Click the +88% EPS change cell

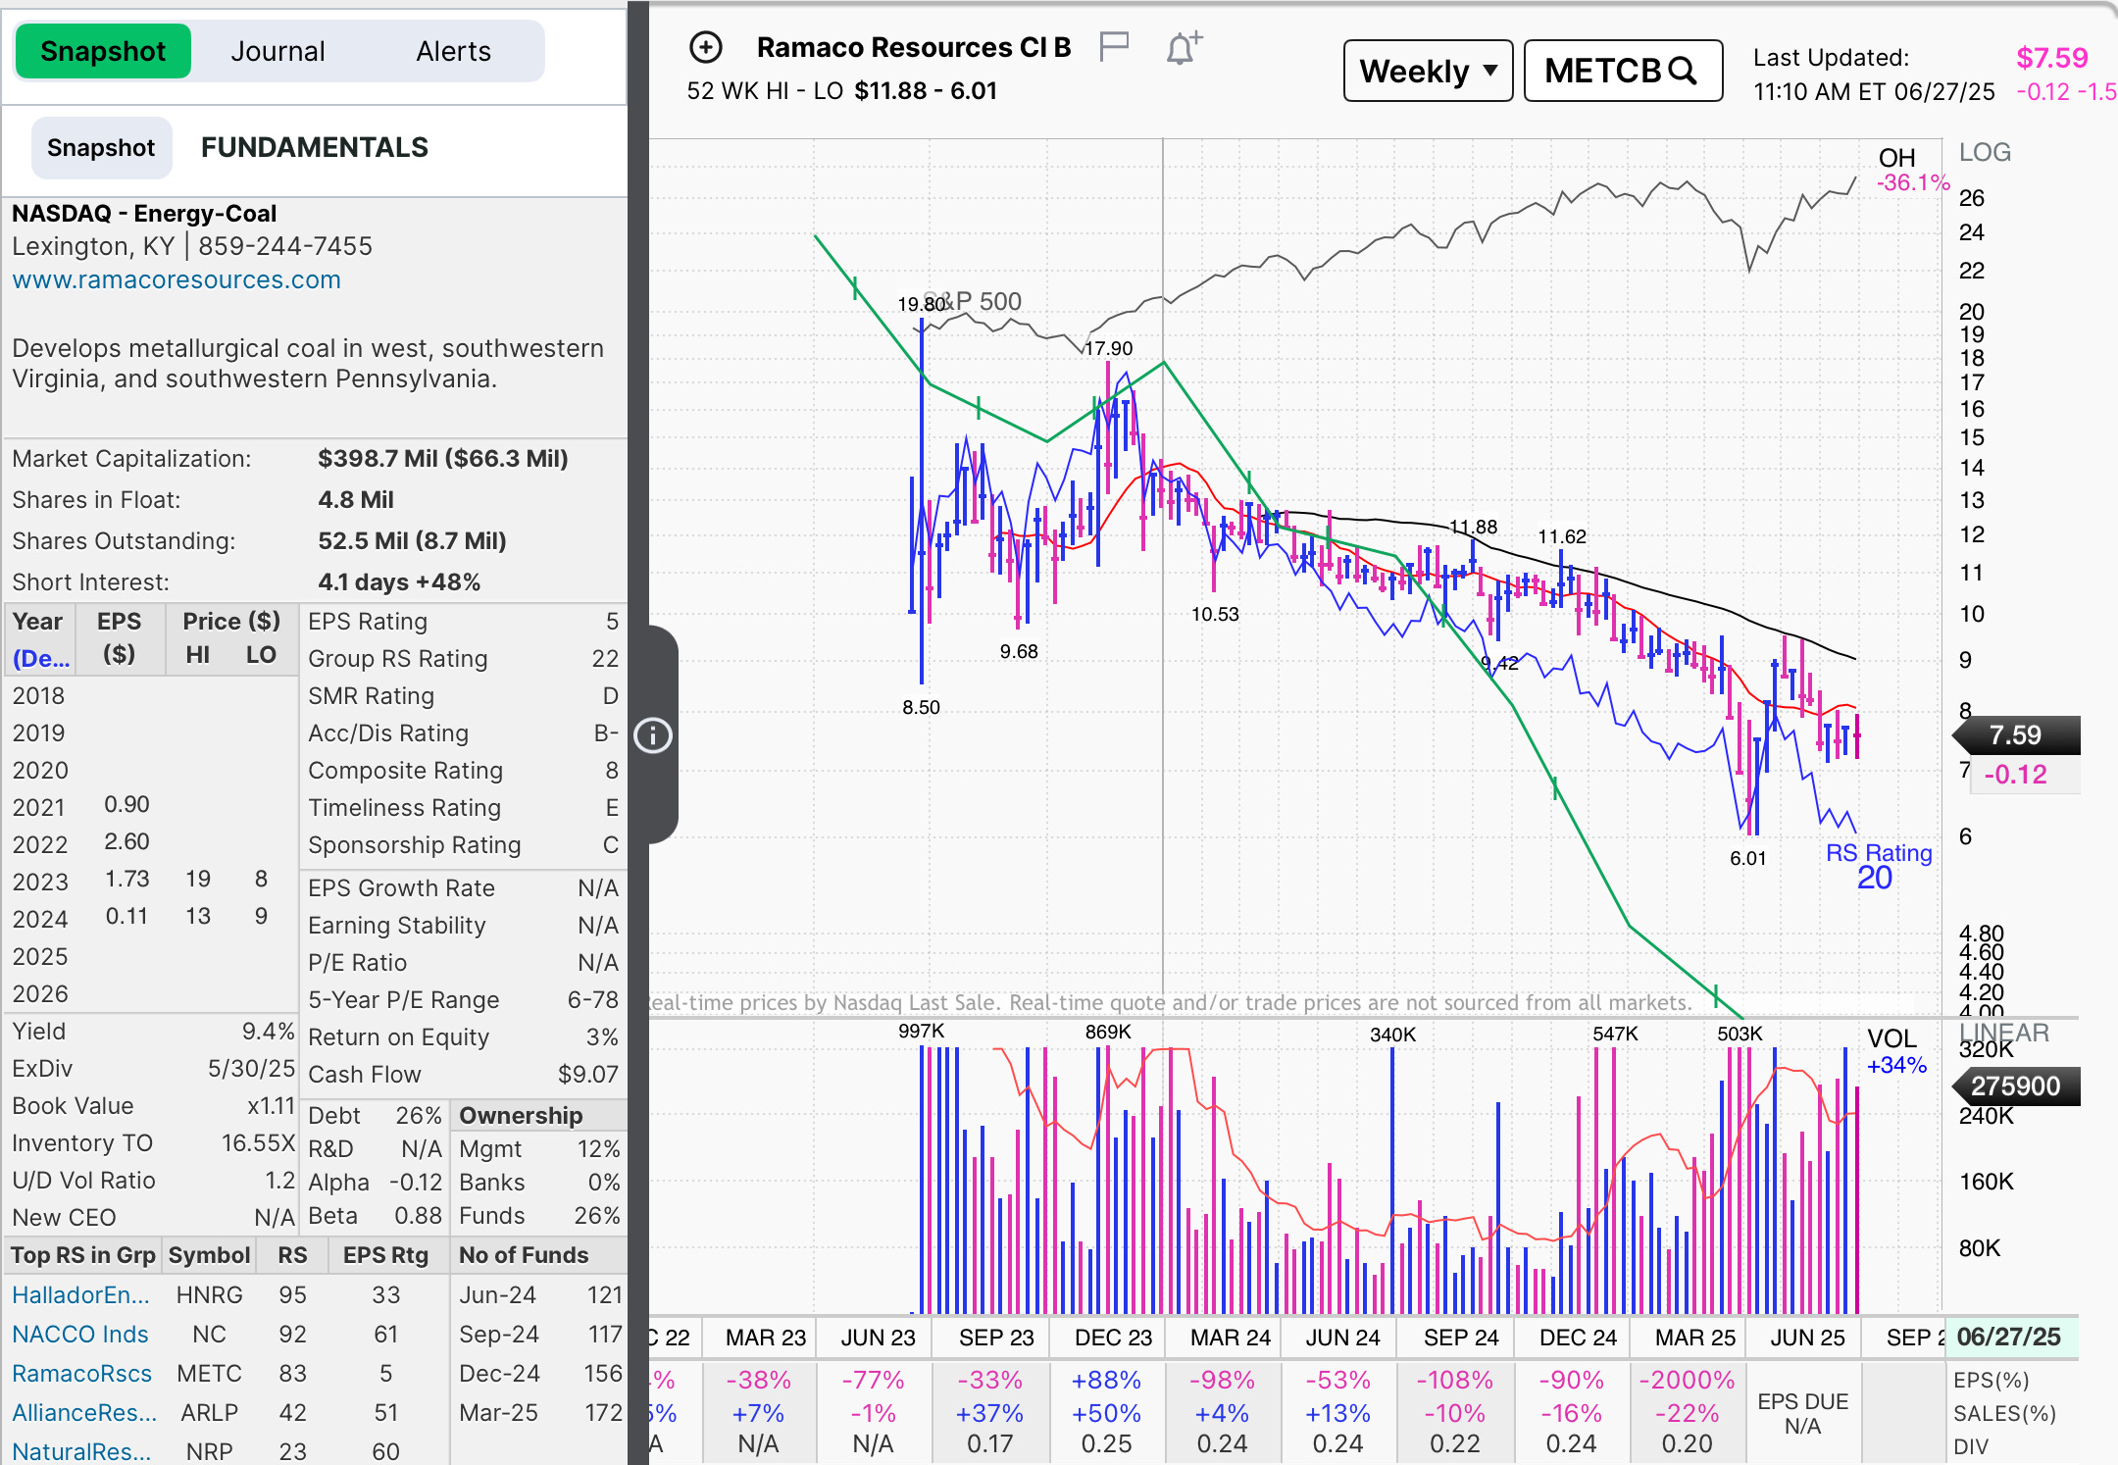pyautogui.click(x=1106, y=1381)
